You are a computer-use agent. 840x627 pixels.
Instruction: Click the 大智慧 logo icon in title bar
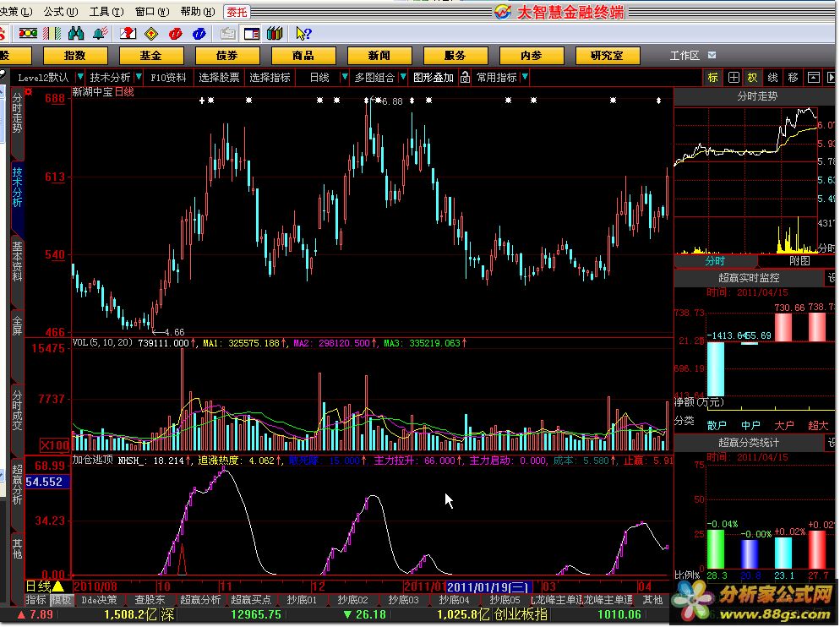[503, 11]
